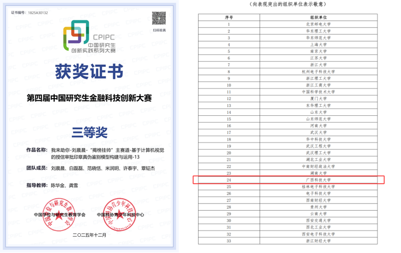Click the 组织单位 column header
Screen dimensions: 401x253
[318, 17]
